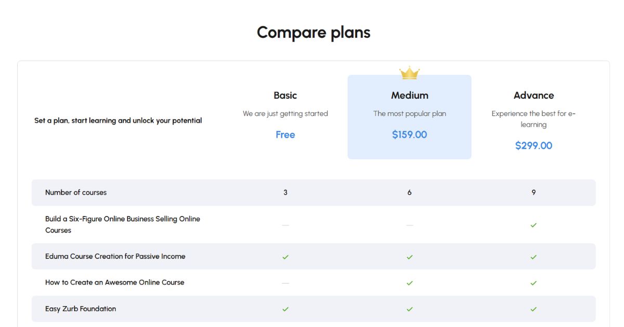Select the Advance checkmark for Eduma Course Creation
This screenshot has width=624, height=327.
click(534, 256)
